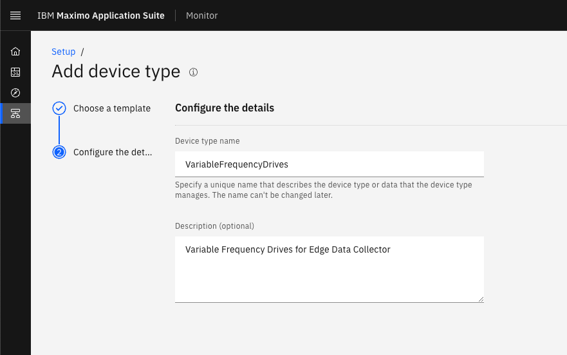This screenshot has height=355, width=567.
Task: Follow the Setup breadcrumb link
Action: [x=63, y=52]
